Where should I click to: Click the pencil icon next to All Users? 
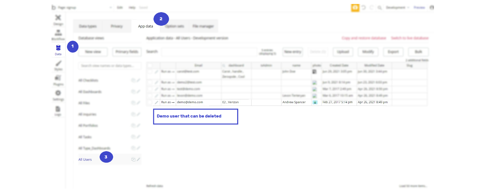coord(138,159)
